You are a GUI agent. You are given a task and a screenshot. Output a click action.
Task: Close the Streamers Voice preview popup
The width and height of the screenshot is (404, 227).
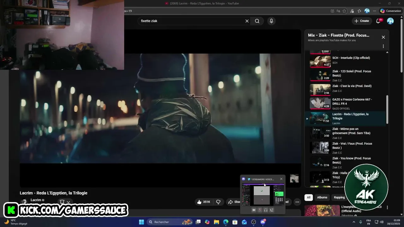(281, 179)
